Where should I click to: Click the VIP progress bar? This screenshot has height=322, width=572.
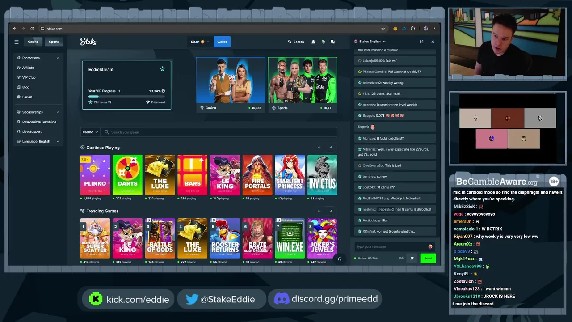[126, 96]
